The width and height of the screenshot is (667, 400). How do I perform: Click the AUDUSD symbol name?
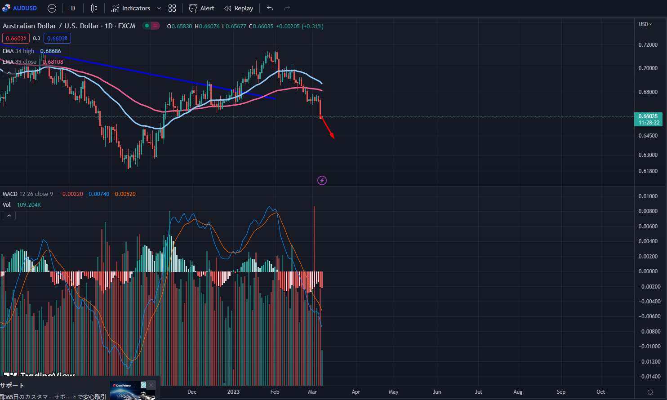coord(25,8)
